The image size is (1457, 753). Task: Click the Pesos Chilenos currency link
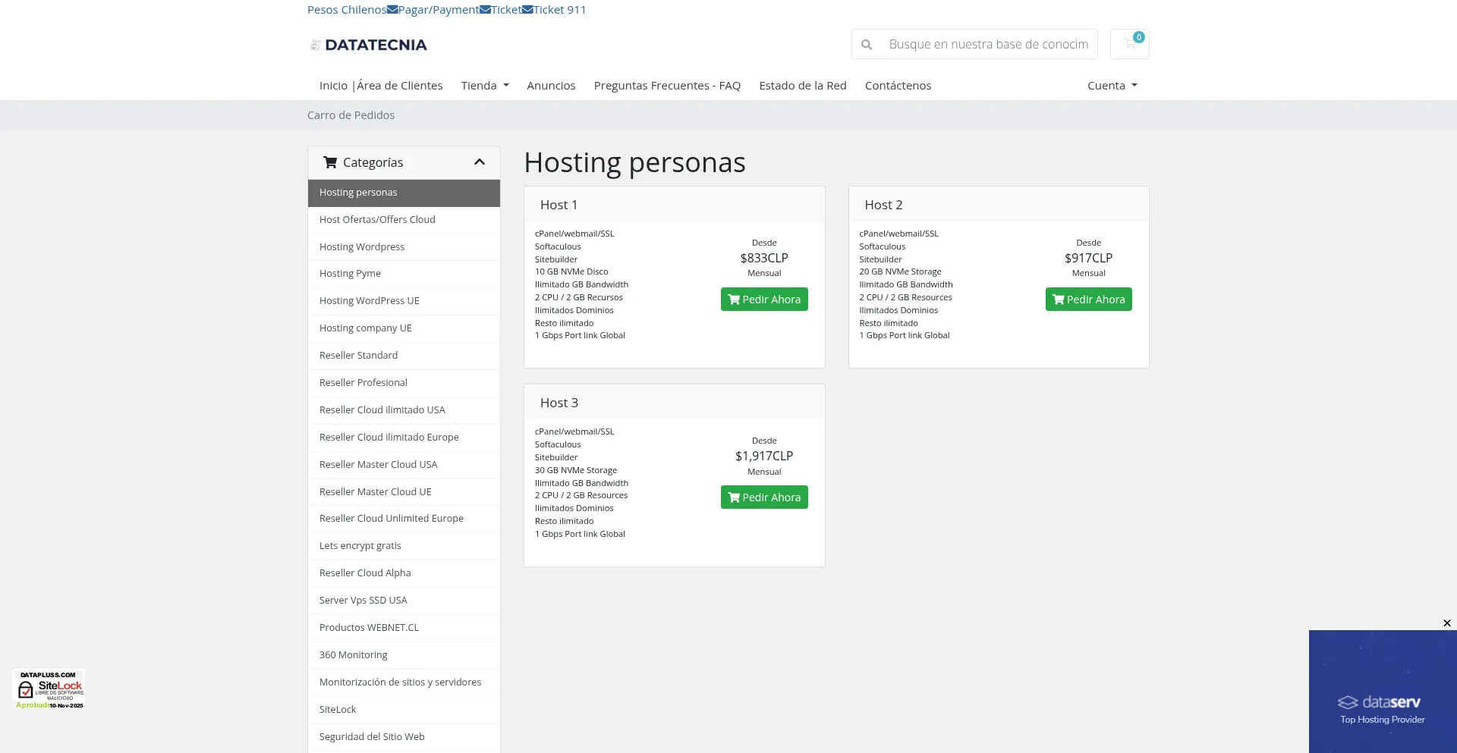tap(346, 10)
